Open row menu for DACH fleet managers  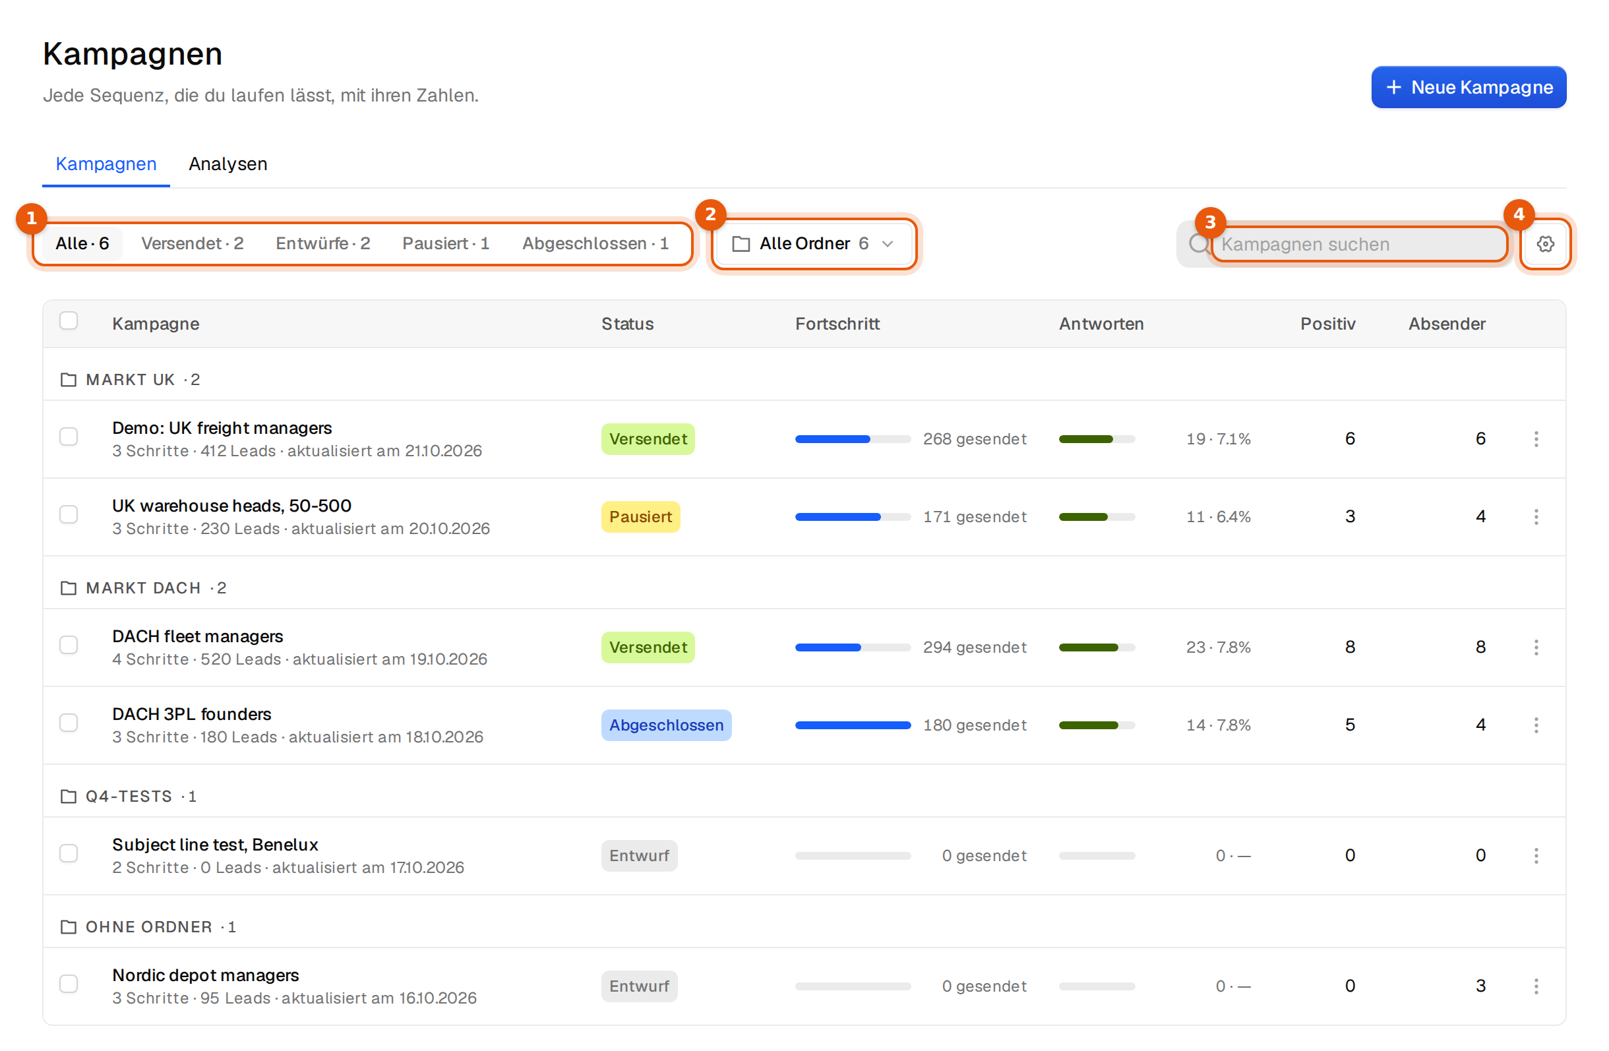(x=1536, y=647)
